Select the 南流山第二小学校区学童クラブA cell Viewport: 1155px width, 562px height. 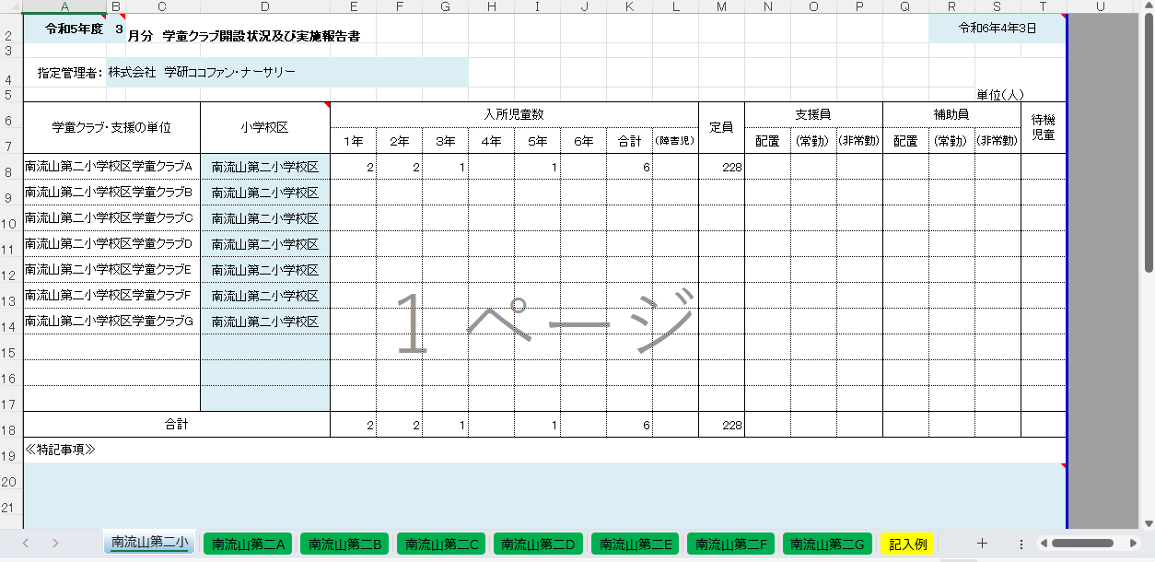(x=111, y=167)
